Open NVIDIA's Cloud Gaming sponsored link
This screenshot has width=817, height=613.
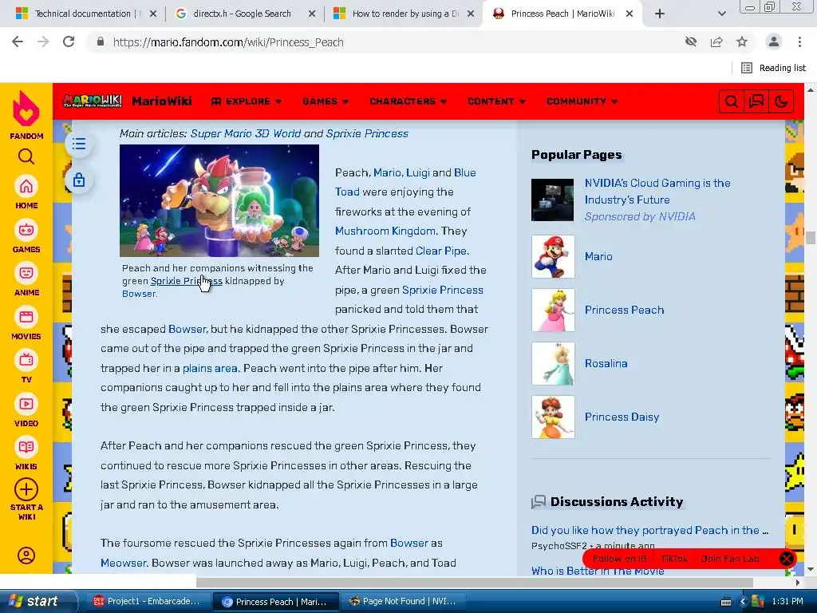point(657,192)
